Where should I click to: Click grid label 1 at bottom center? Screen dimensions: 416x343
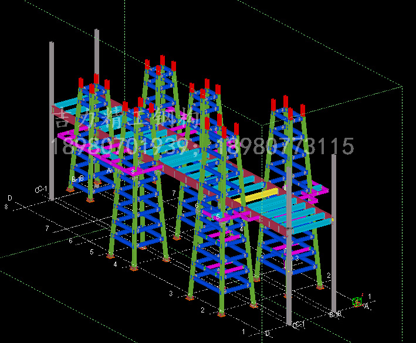pyautogui.click(x=243, y=332)
